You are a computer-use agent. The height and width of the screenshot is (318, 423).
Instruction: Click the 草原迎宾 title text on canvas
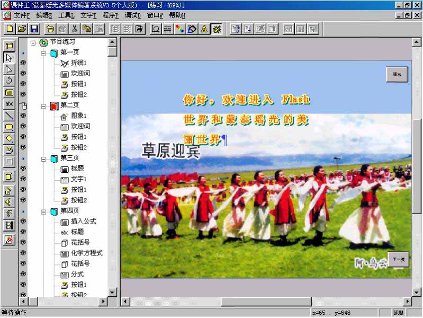click(171, 150)
